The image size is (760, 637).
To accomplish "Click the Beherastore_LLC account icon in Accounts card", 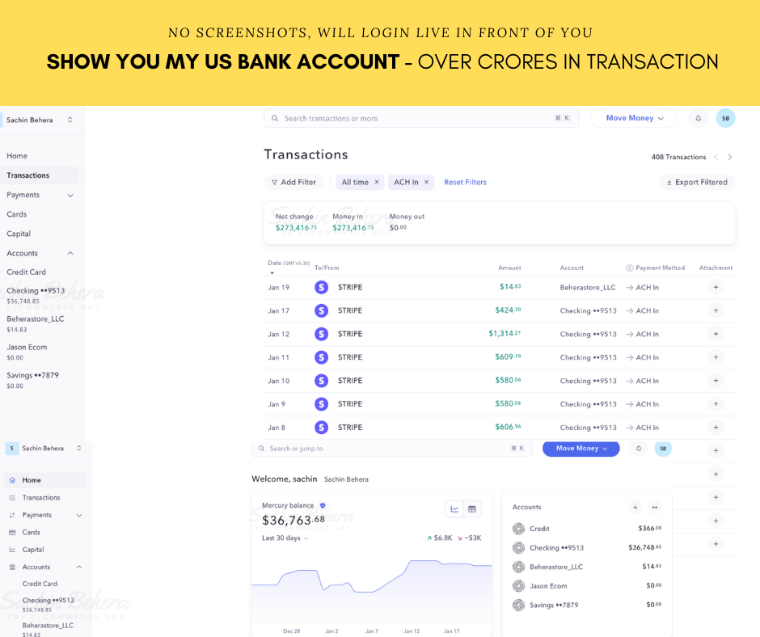I will pos(519,567).
